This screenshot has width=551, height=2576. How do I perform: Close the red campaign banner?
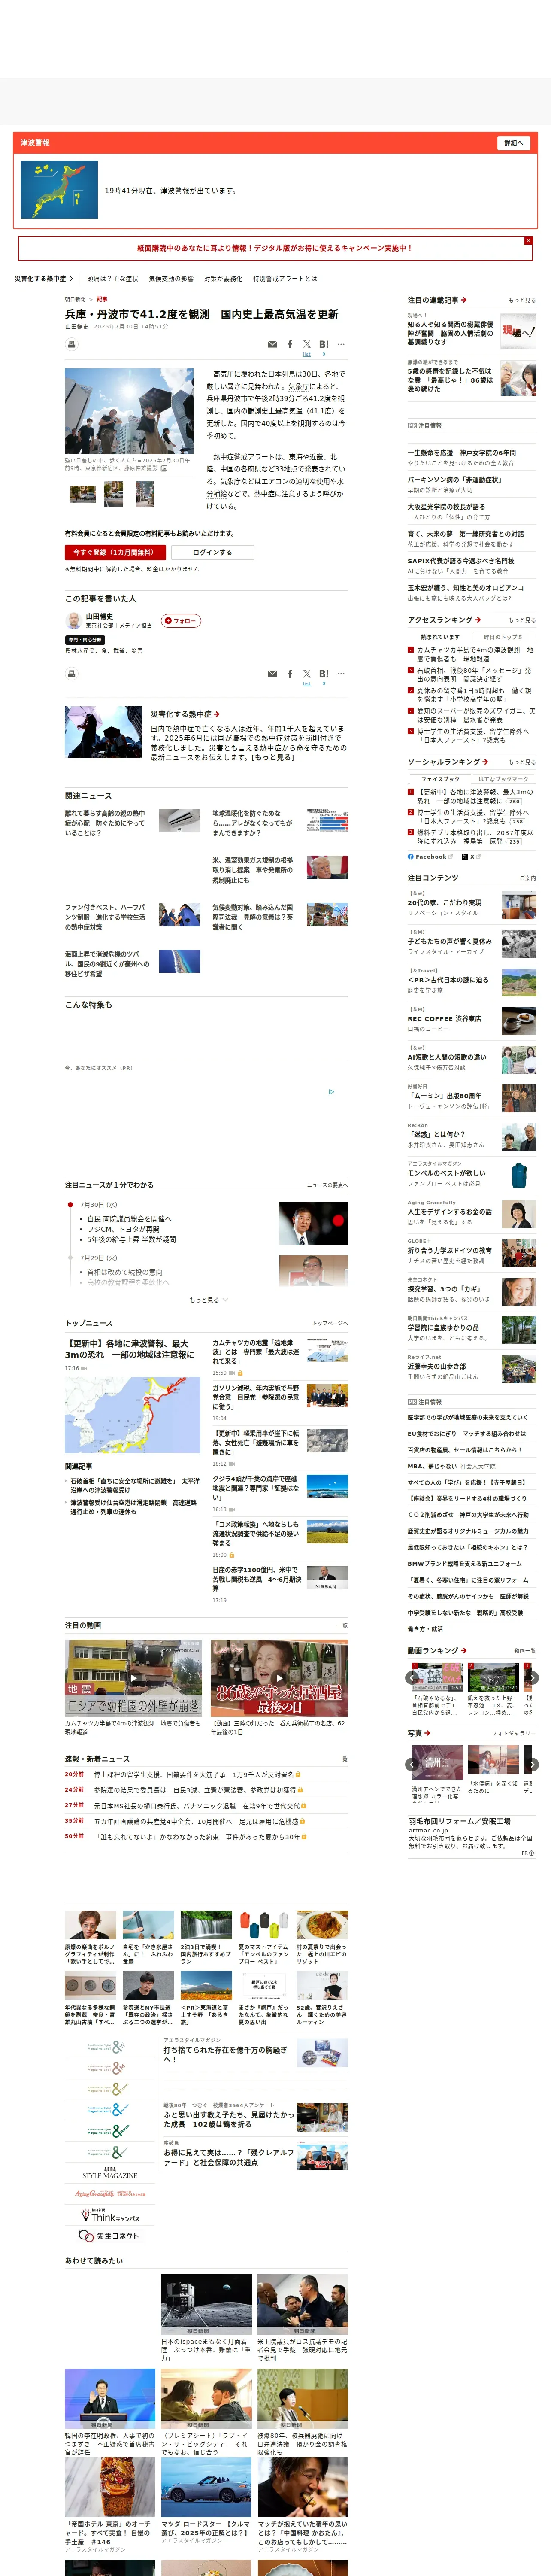pyautogui.click(x=528, y=241)
